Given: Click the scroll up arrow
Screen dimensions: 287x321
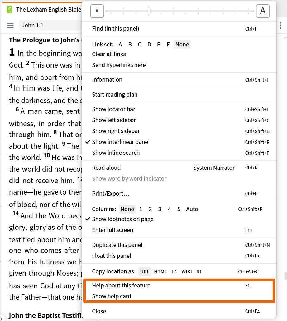Looking at the screenshot, I should (x=285, y=38).
